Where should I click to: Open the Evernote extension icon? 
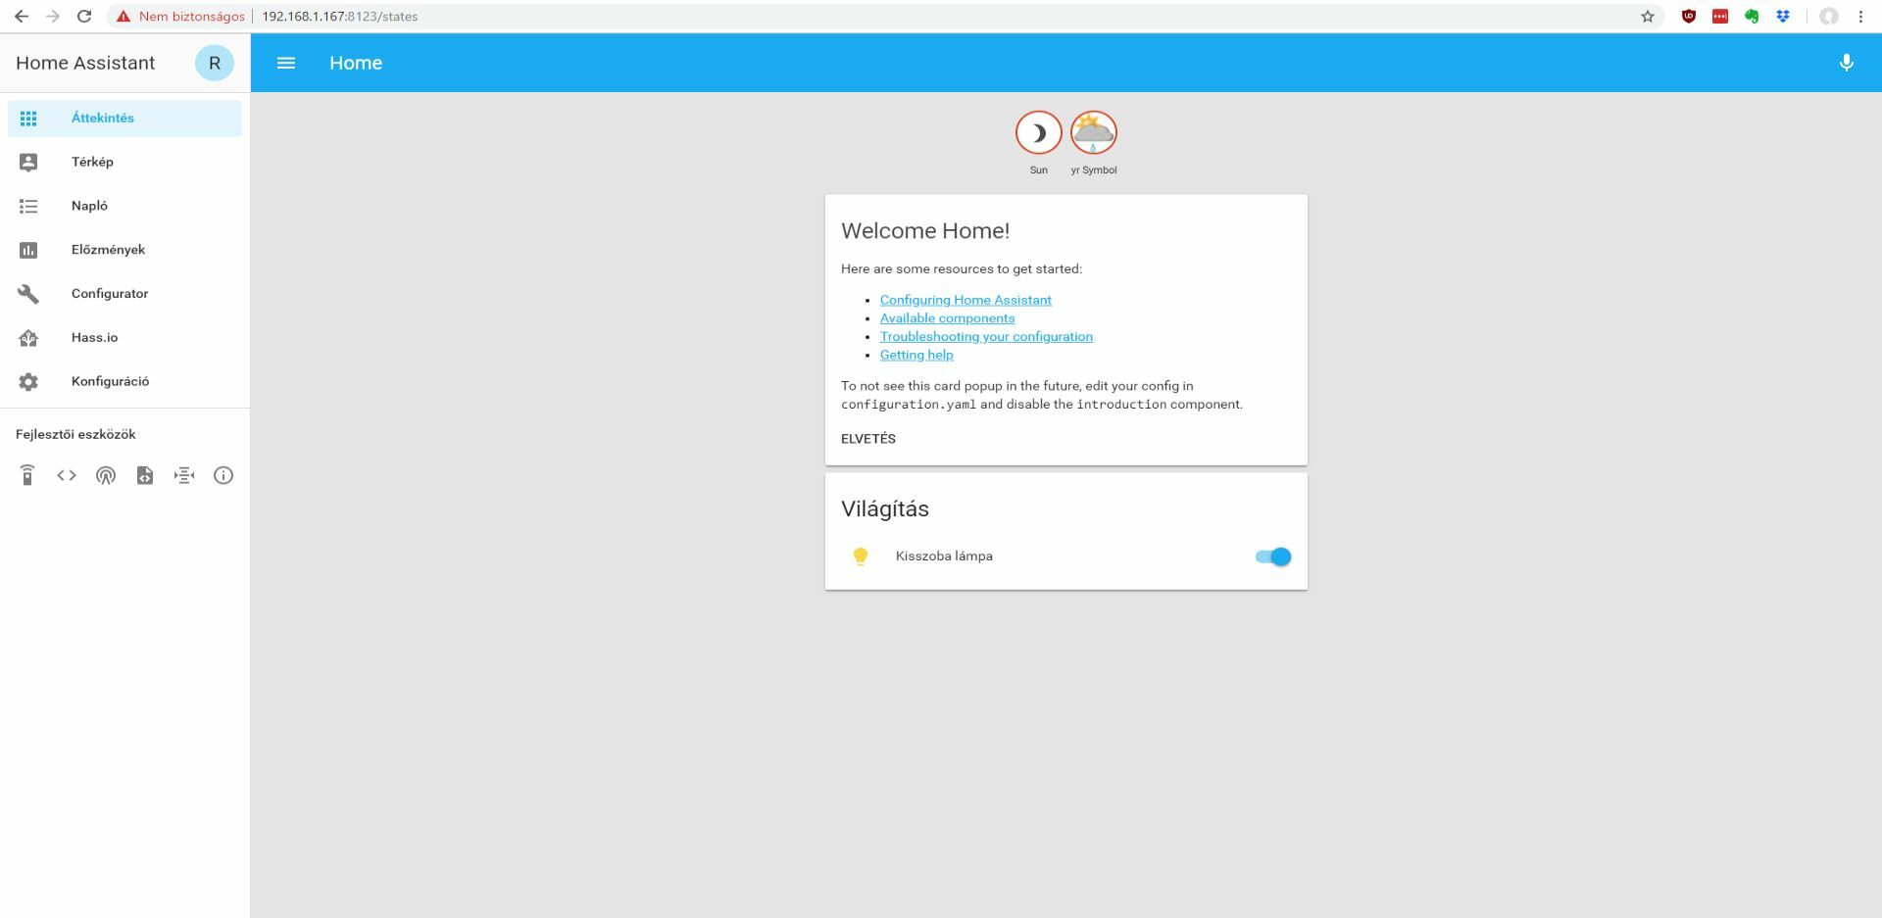[1752, 17]
